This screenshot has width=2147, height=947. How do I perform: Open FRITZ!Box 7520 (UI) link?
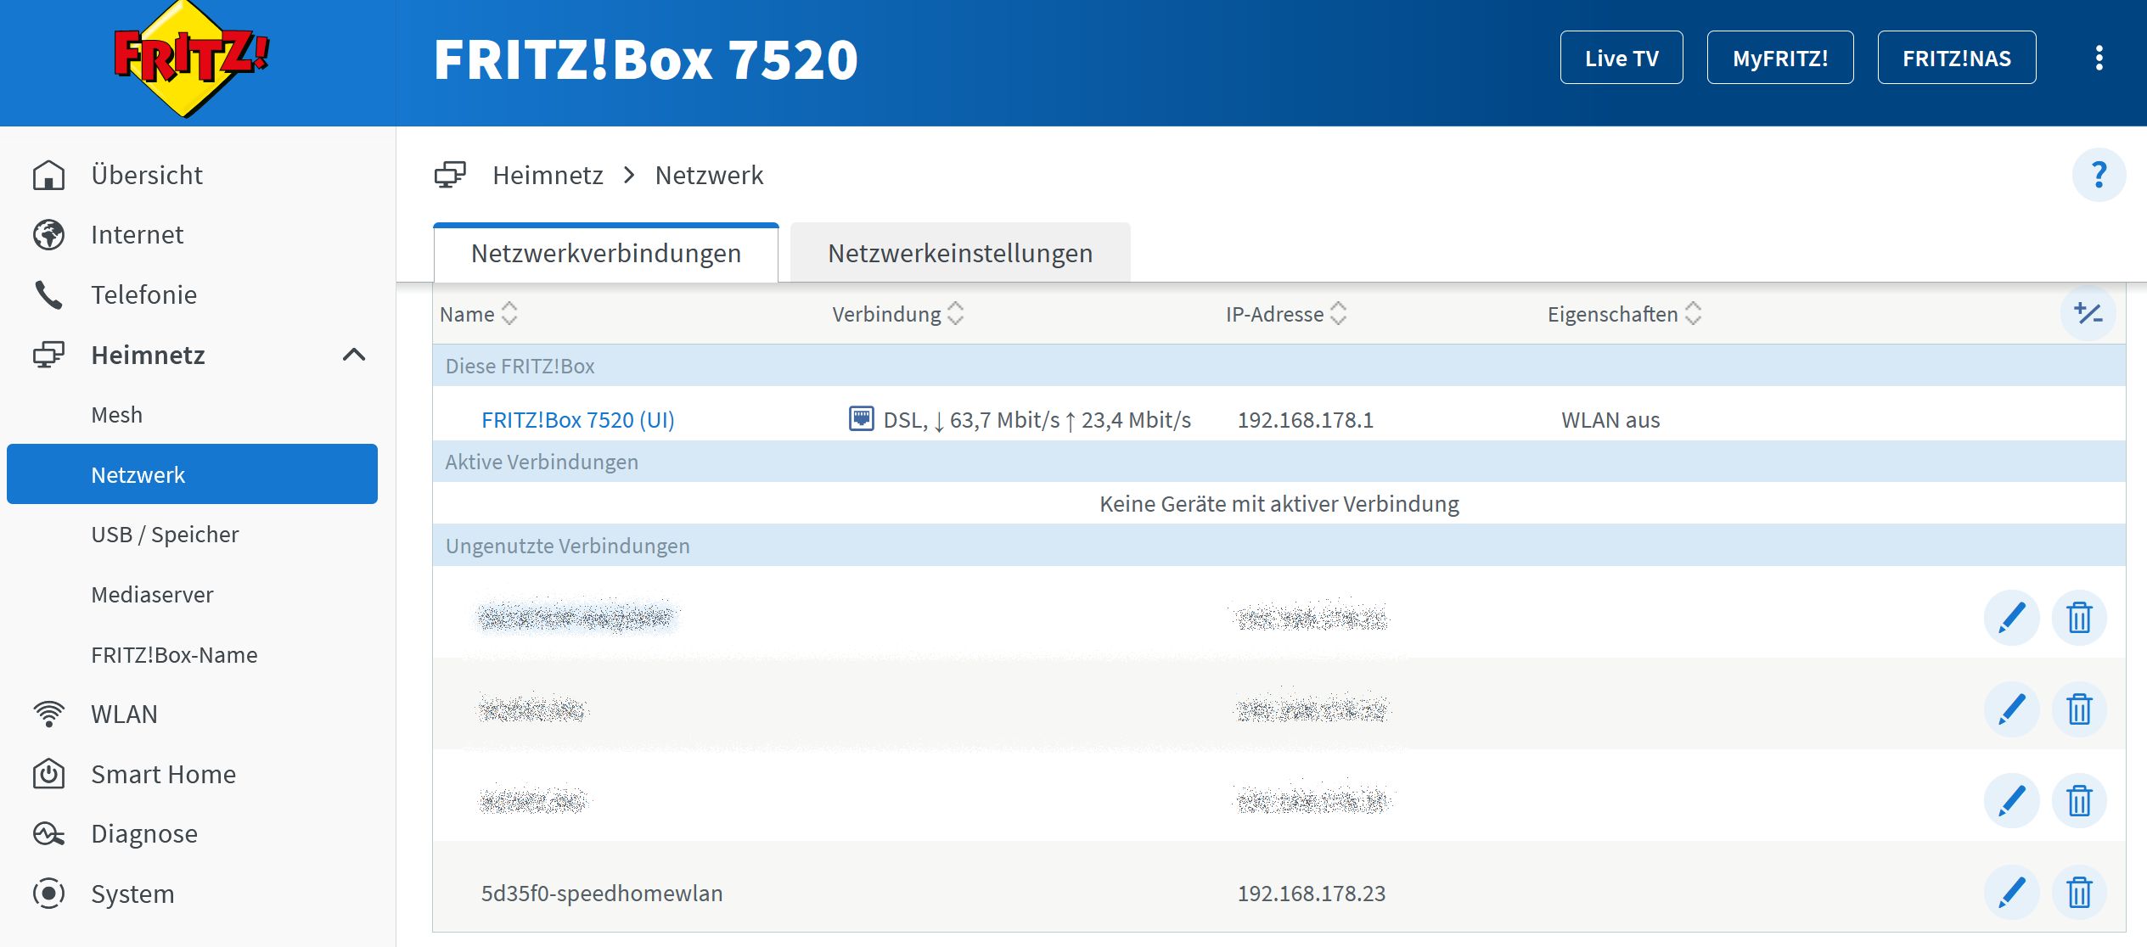point(578,419)
